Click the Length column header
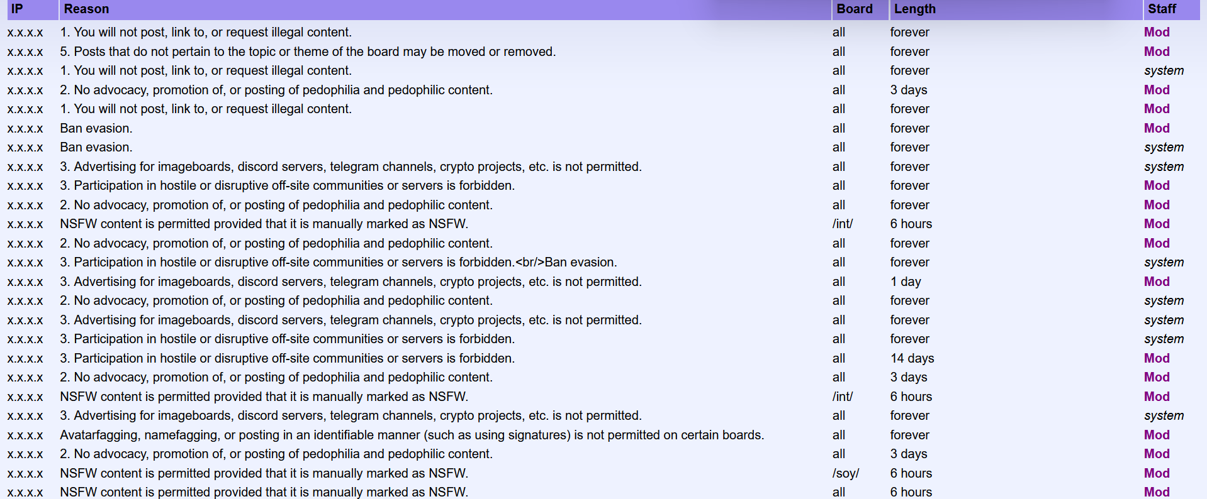The height and width of the screenshot is (499, 1207). [914, 9]
